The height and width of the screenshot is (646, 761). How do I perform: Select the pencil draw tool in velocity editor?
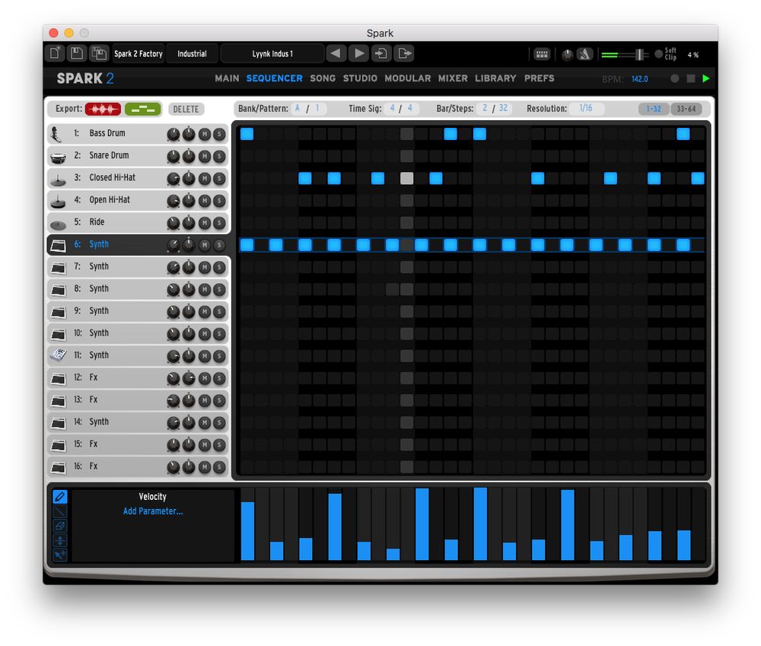click(60, 497)
